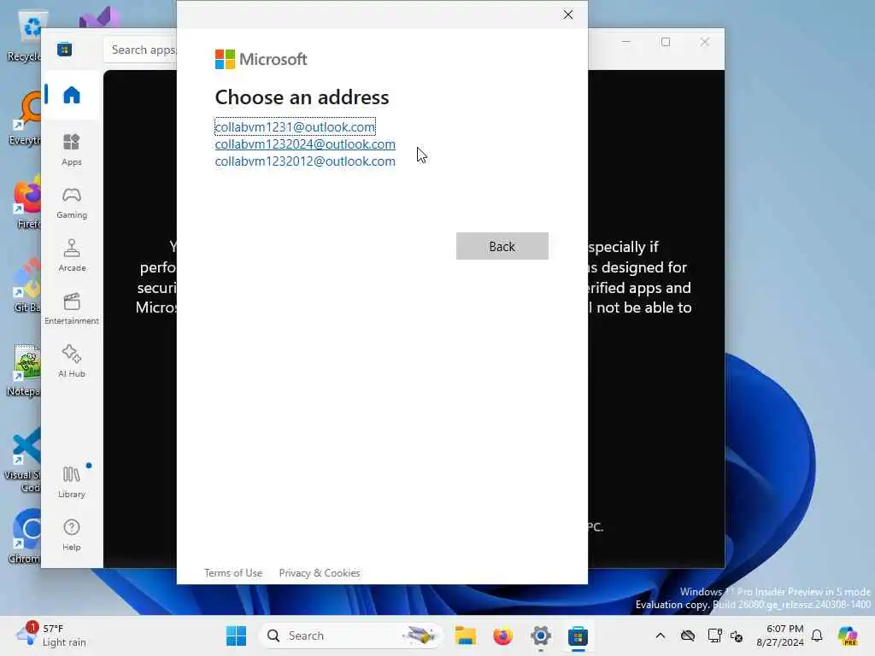This screenshot has height=656, width=875.
Task: Click the muted volume tray icon
Action: [x=737, y=635]
